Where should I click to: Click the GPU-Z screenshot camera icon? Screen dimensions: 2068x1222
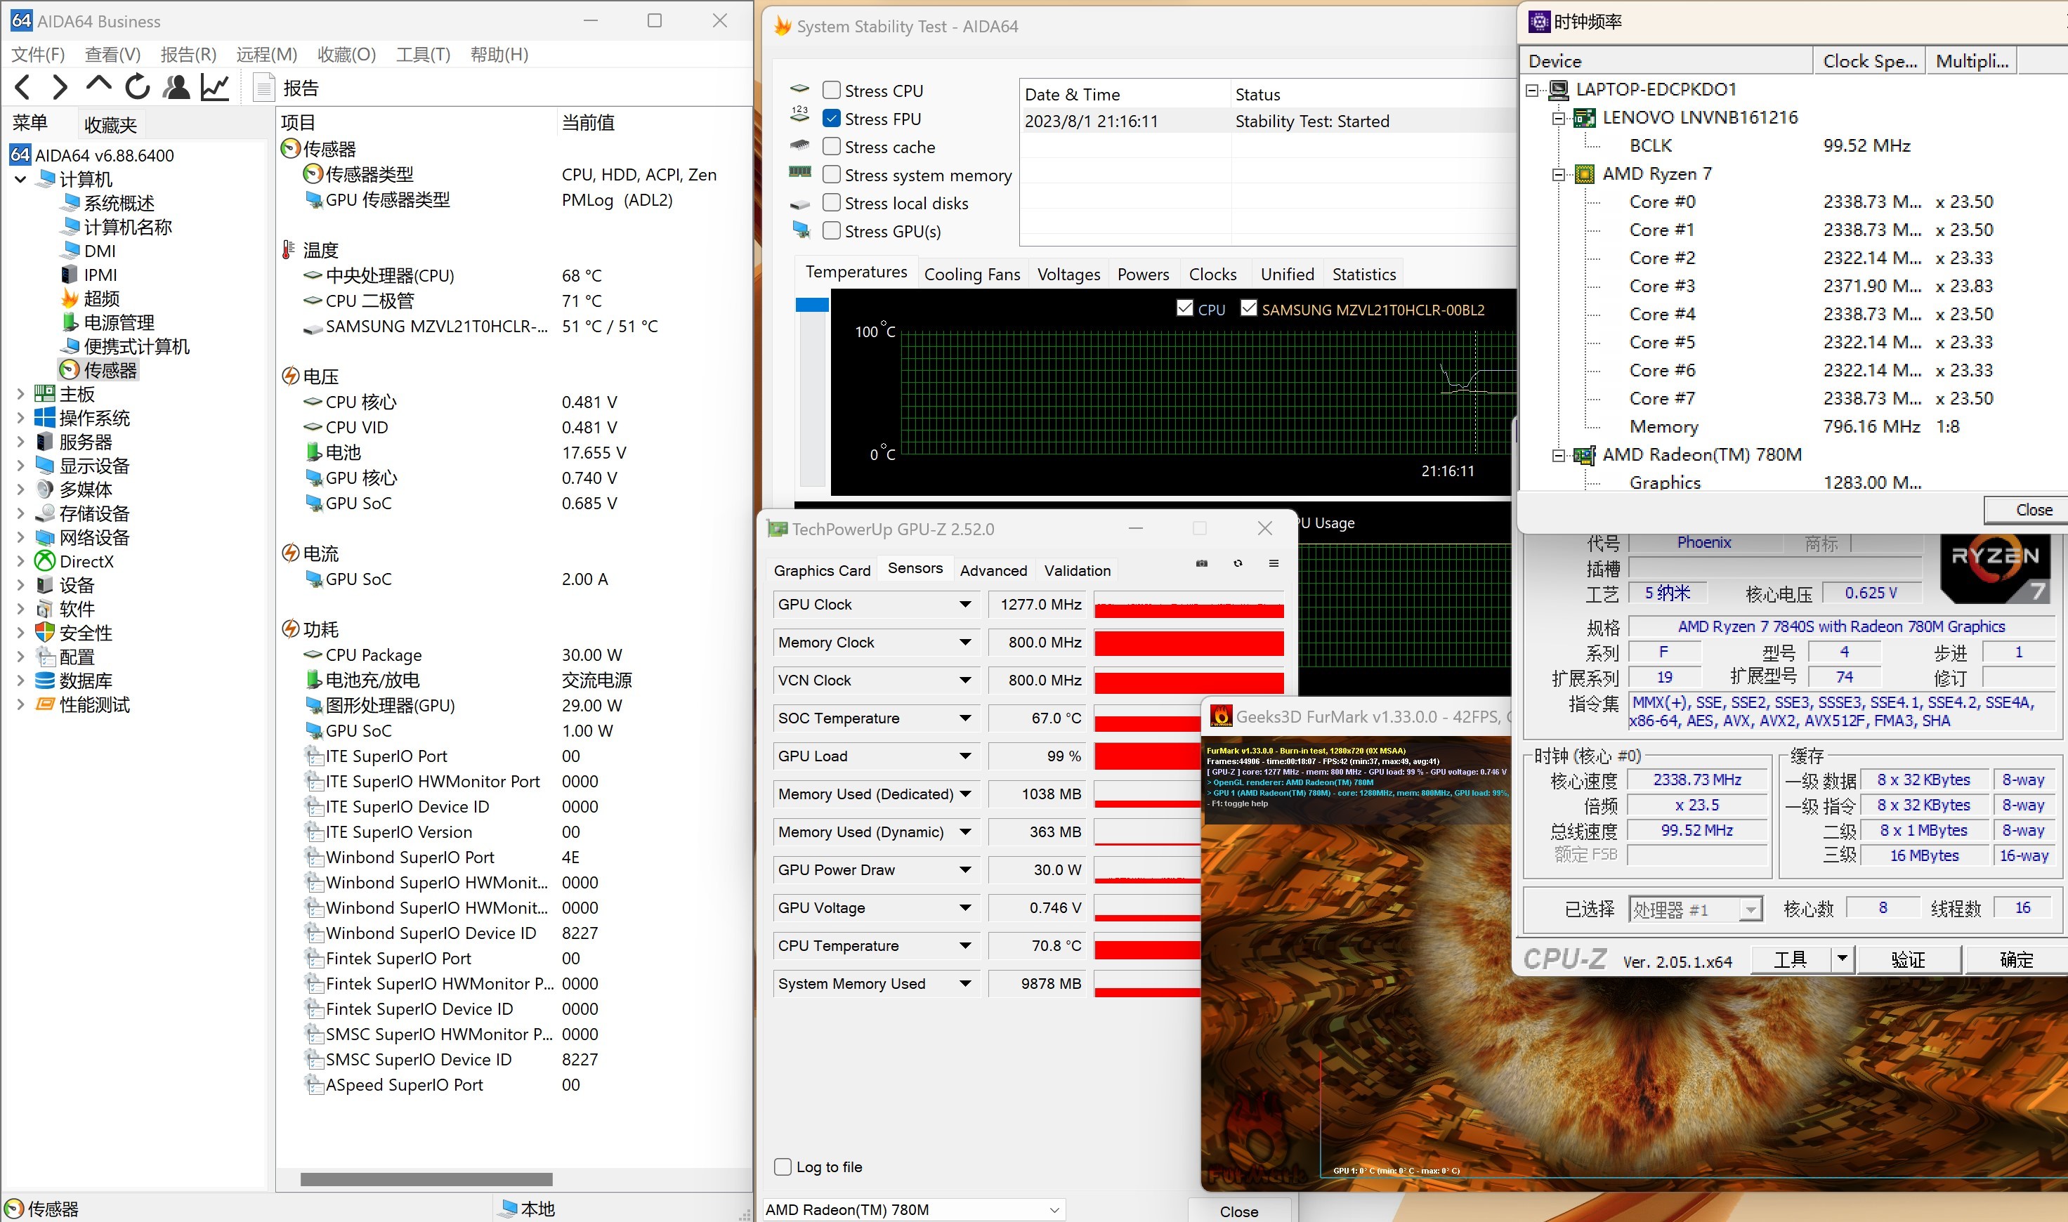click(x=1202, y=563)
